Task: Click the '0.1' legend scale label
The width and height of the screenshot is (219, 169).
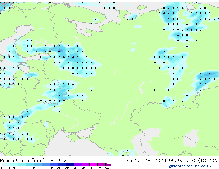Action: (x=4, y=168)
